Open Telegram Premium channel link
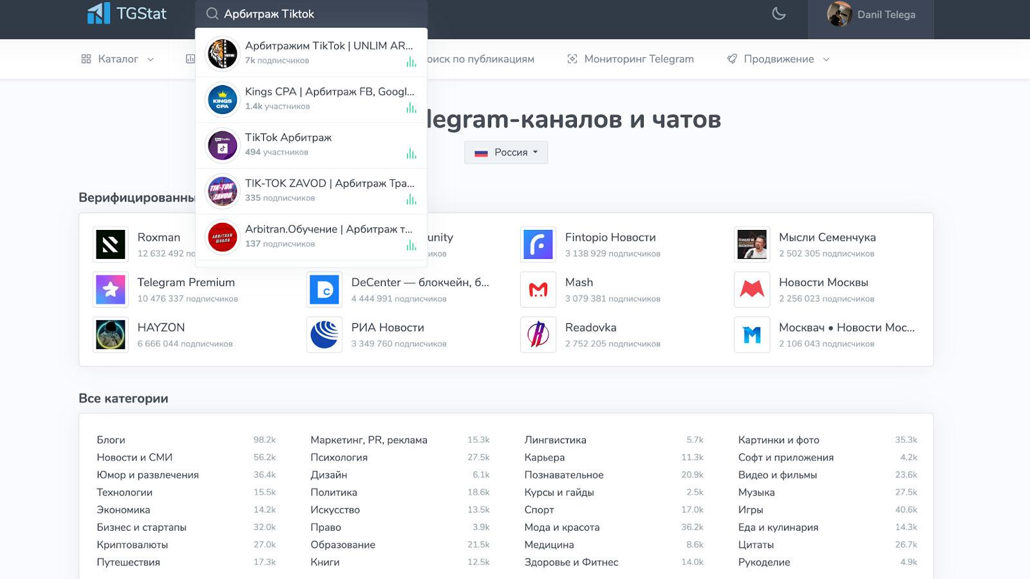 [x=186, y=283]
